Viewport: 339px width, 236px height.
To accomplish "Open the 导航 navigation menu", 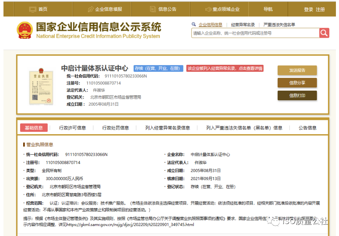I will coord(268,8).
